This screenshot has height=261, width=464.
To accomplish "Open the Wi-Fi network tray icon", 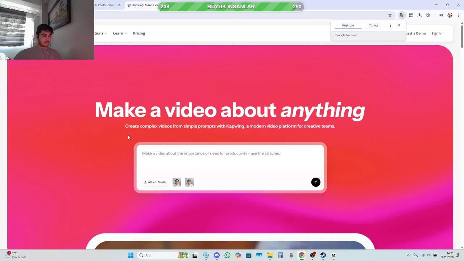I will click(x=423, y=255).
